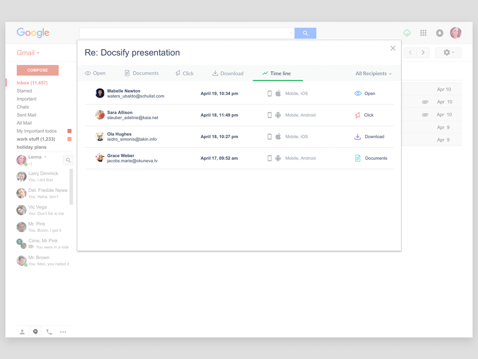
Task: Open chat with Det. Freddie Newa
Action: coord(43,193)
